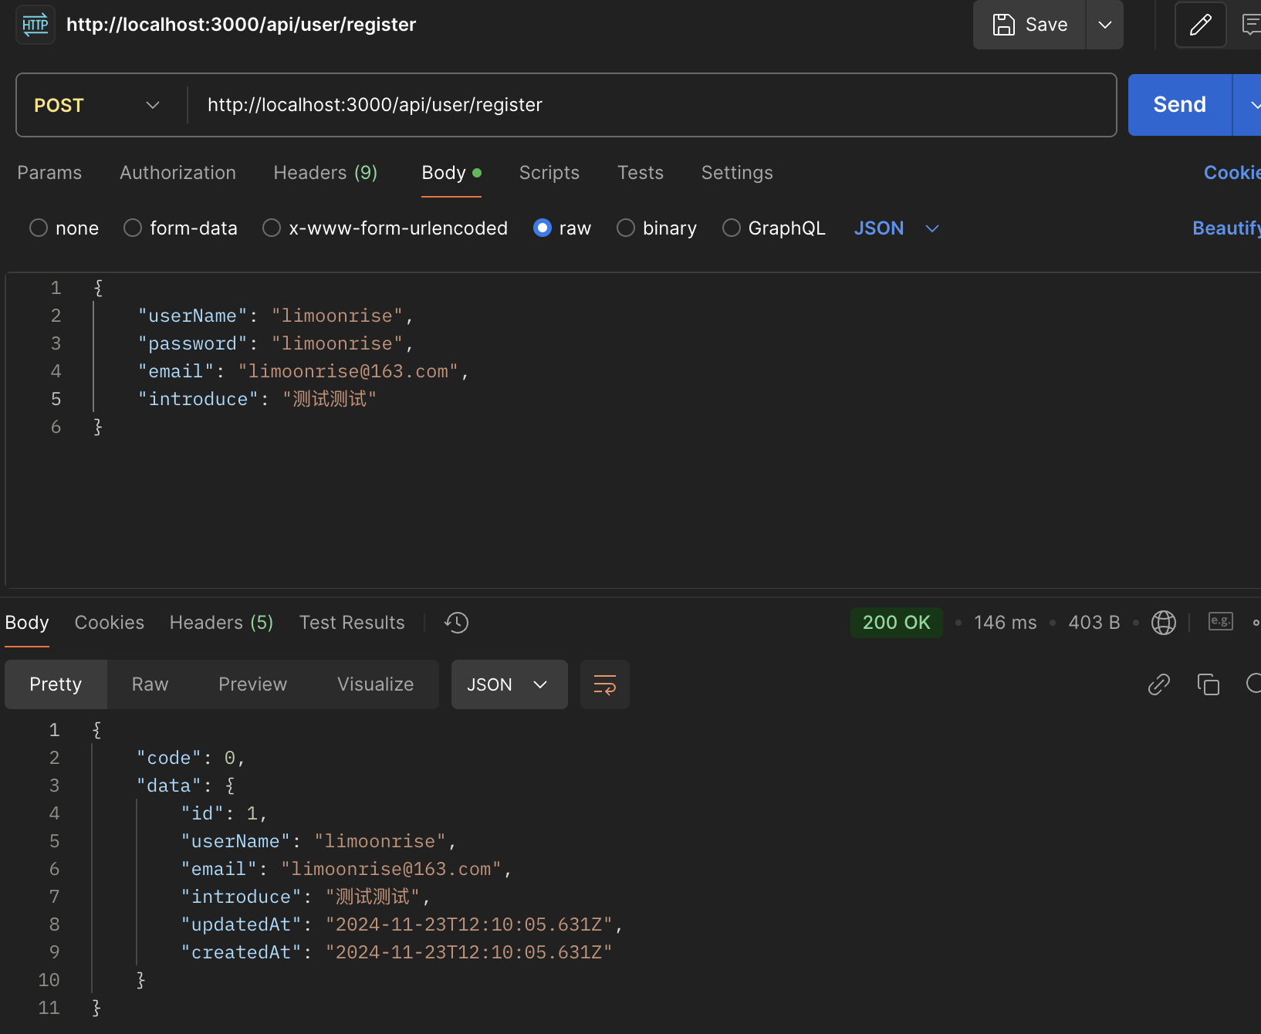
Task: Click the floppy disk Save icon
Action: click(1003, 25)
